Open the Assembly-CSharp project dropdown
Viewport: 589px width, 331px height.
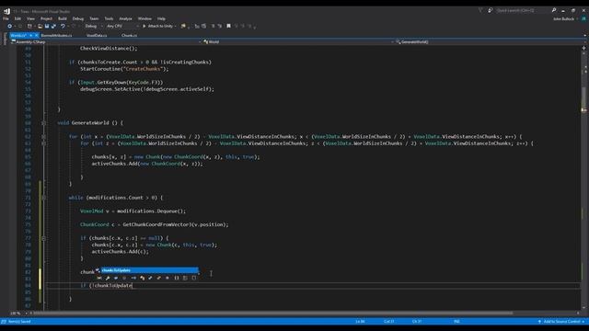coord(106,42)
